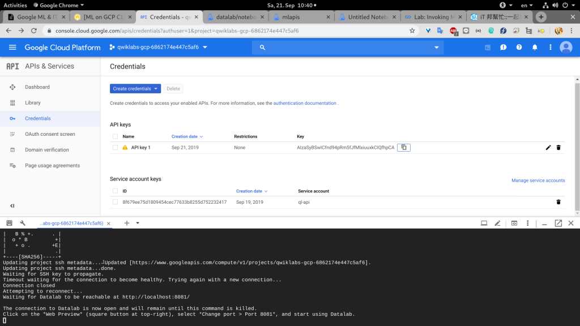Image resolution: width=580 pixels, height=326 pixels.
Task: Open the Create credentials dropdown
Action: (135, 89)
